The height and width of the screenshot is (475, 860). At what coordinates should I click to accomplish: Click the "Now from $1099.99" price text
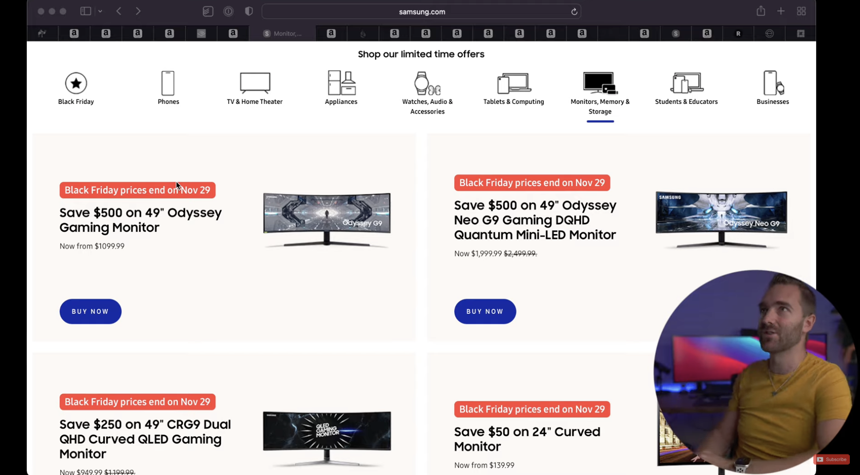coord(92,246)
